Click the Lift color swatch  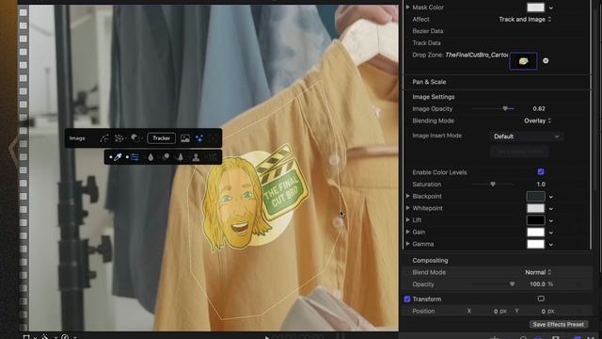[535, 220]
